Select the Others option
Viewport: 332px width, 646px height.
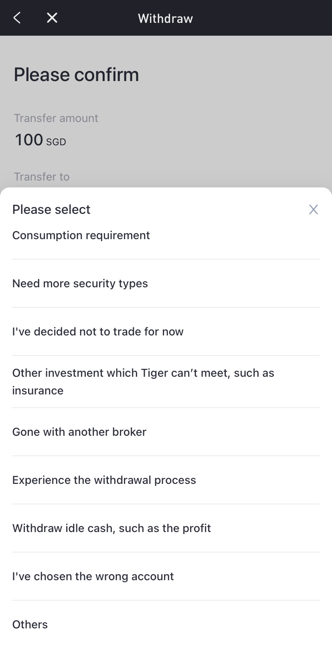[x=30, y=625]
